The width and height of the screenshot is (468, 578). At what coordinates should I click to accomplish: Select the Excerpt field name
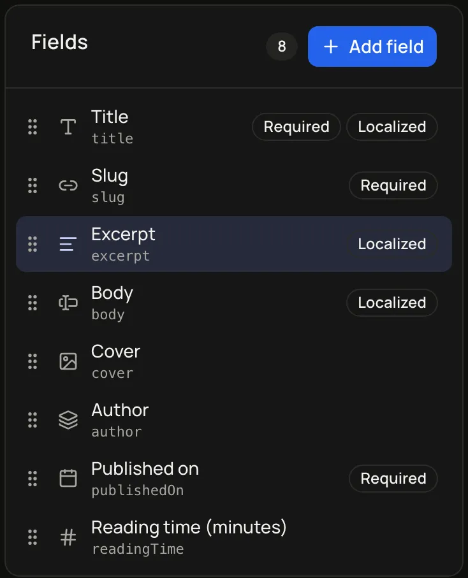point(123,235)
